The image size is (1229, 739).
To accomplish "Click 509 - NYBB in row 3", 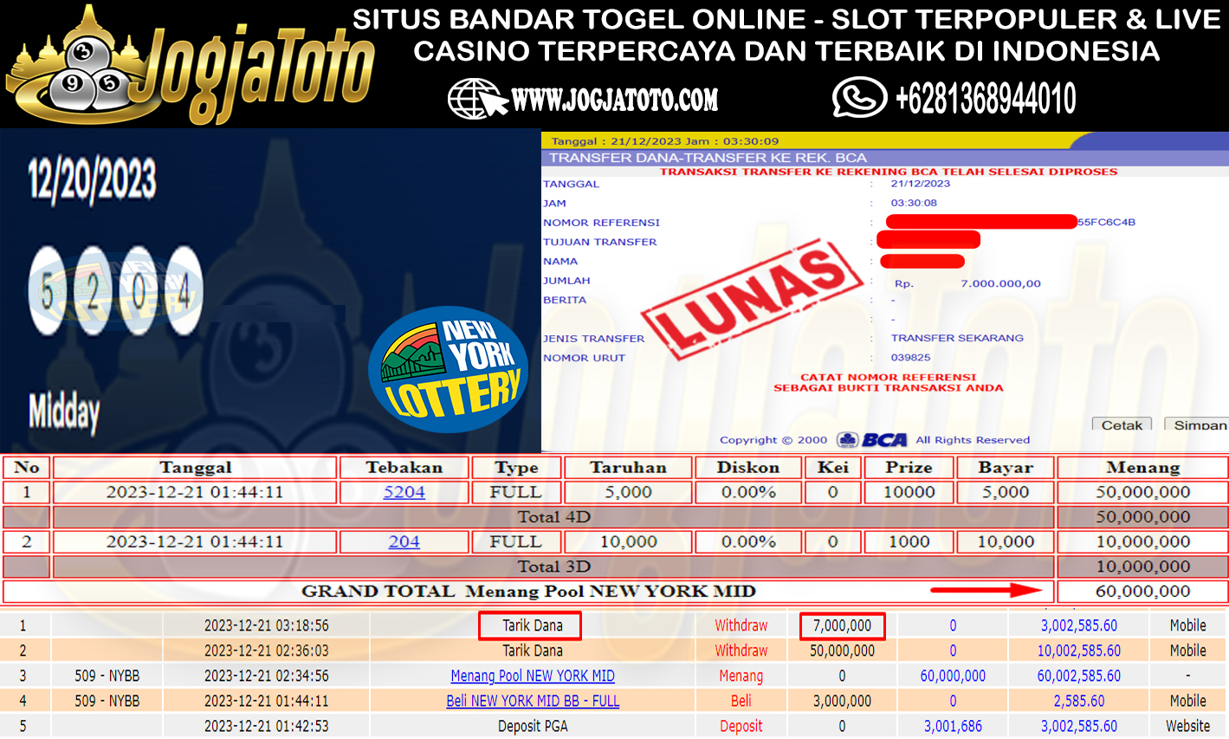I will [x=107, y=676].
